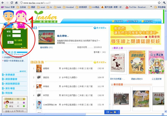Open the wrench settings menu
Screen dimensions: 167x116
[164, 3]
